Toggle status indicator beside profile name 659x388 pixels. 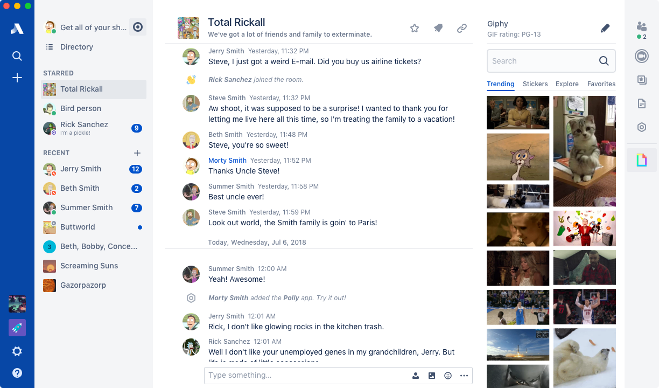(138, 27)
